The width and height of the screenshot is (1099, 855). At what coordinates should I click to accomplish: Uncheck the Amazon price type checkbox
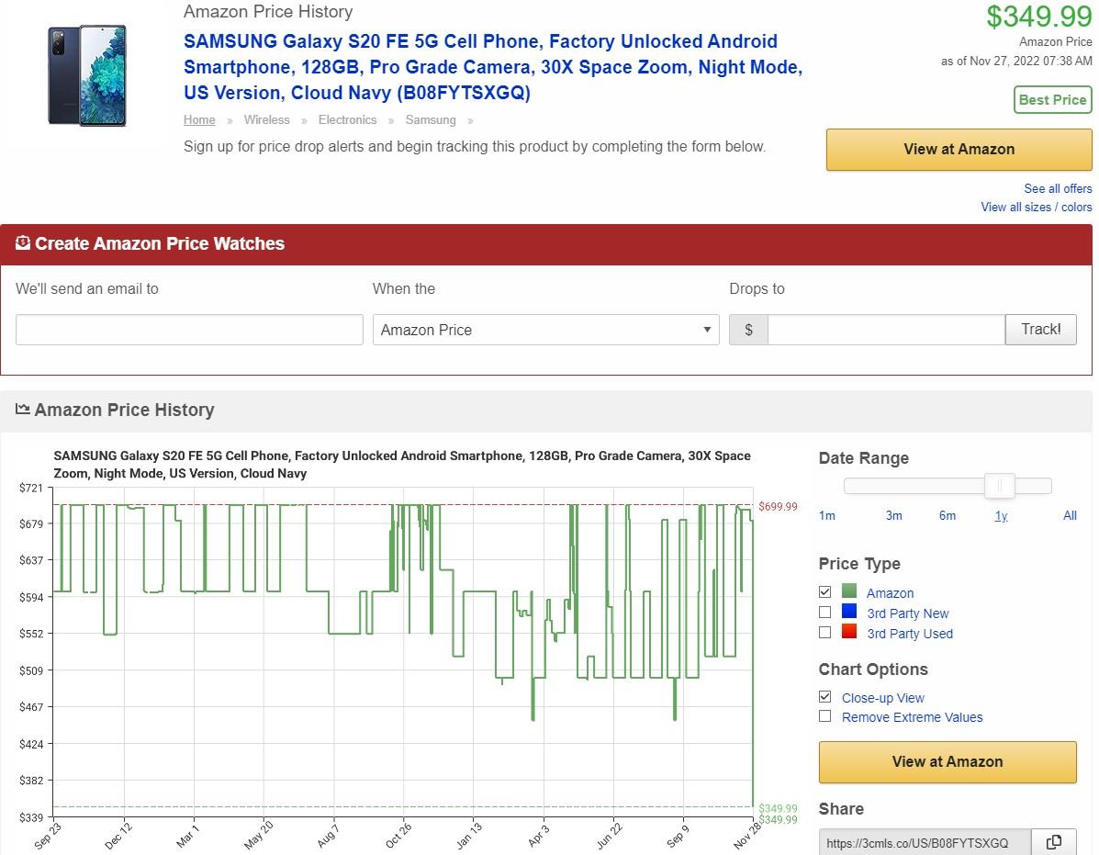click(824, 592)
